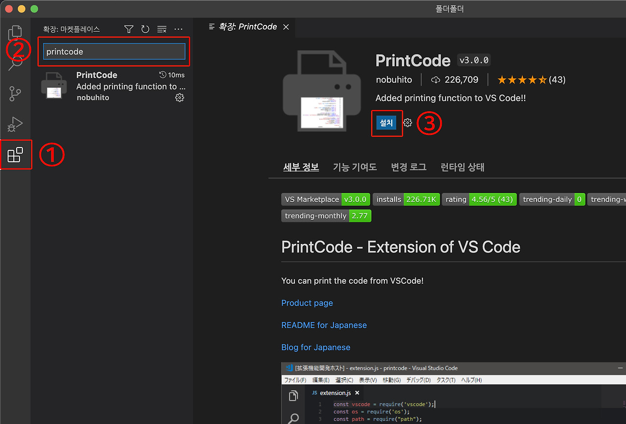Open the gear menu on the PrintCode list entry
Image resolution: width=626 pixels, height=424 pixels.
[179, 97]
